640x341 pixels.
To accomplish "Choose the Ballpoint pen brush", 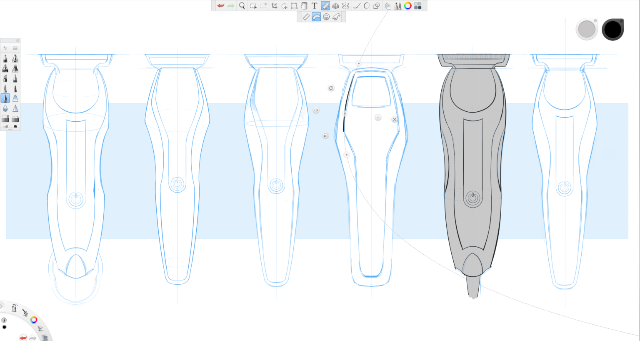I will [x=15, y=78].
